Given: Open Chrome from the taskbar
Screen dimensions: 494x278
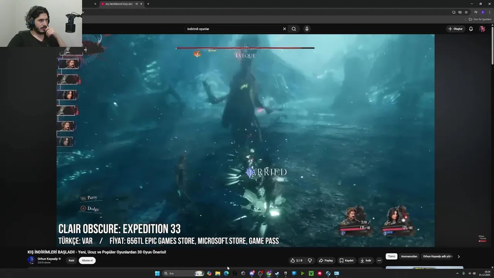Looking at the screenshot, I should pos(269,273).
